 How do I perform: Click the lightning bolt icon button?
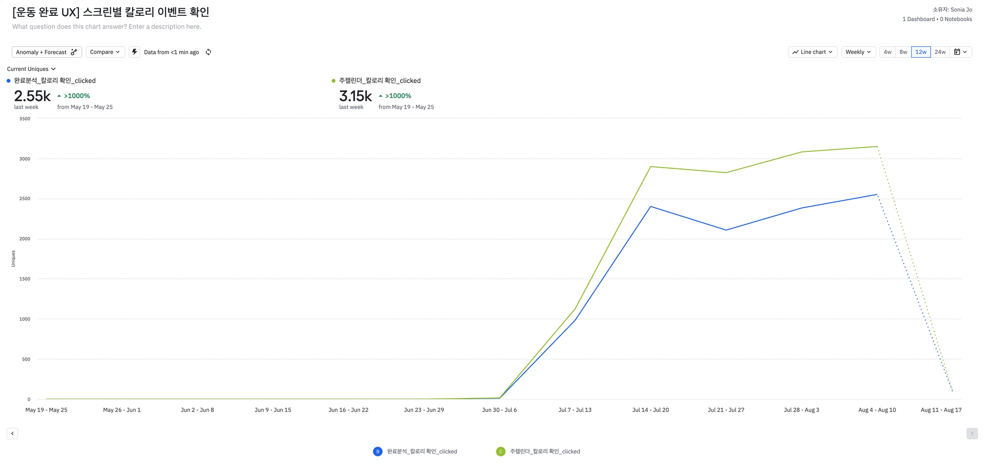coord(134,52)
